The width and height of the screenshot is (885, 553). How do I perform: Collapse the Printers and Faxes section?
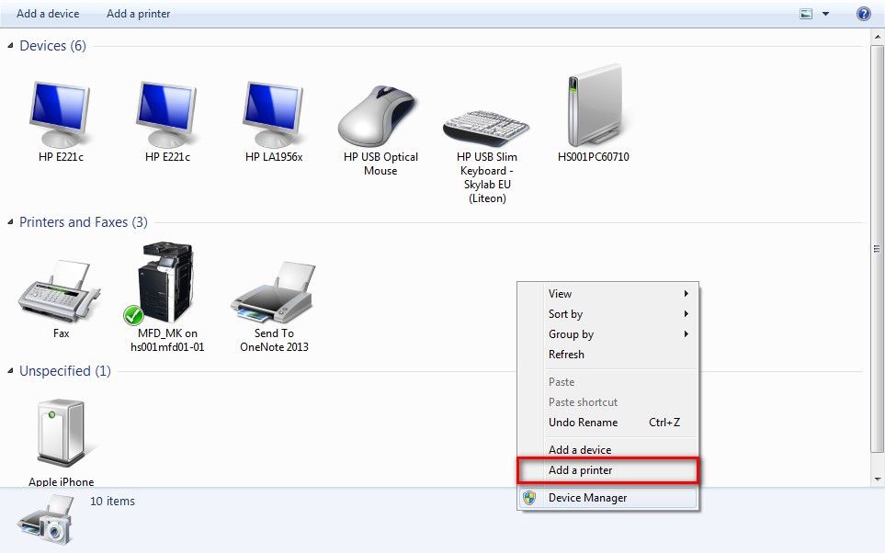(x=9, y=221)
